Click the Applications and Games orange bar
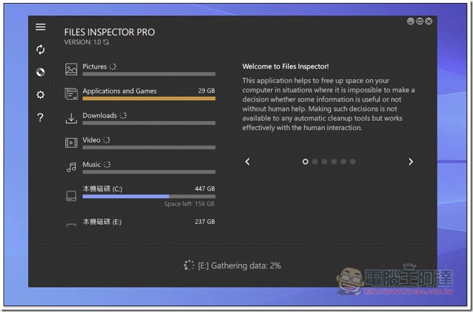Viewport: 473px width, 312px height. pos(149,99)
